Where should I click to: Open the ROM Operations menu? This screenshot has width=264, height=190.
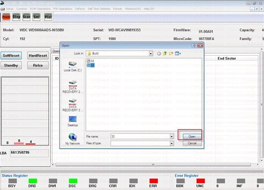[x=40, y=9]
